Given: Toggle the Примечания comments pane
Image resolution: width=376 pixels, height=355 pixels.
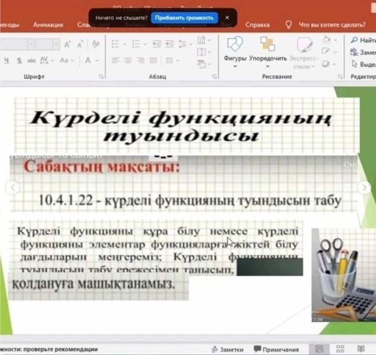Looking at the screenshot, I should [x=276, y=349].
